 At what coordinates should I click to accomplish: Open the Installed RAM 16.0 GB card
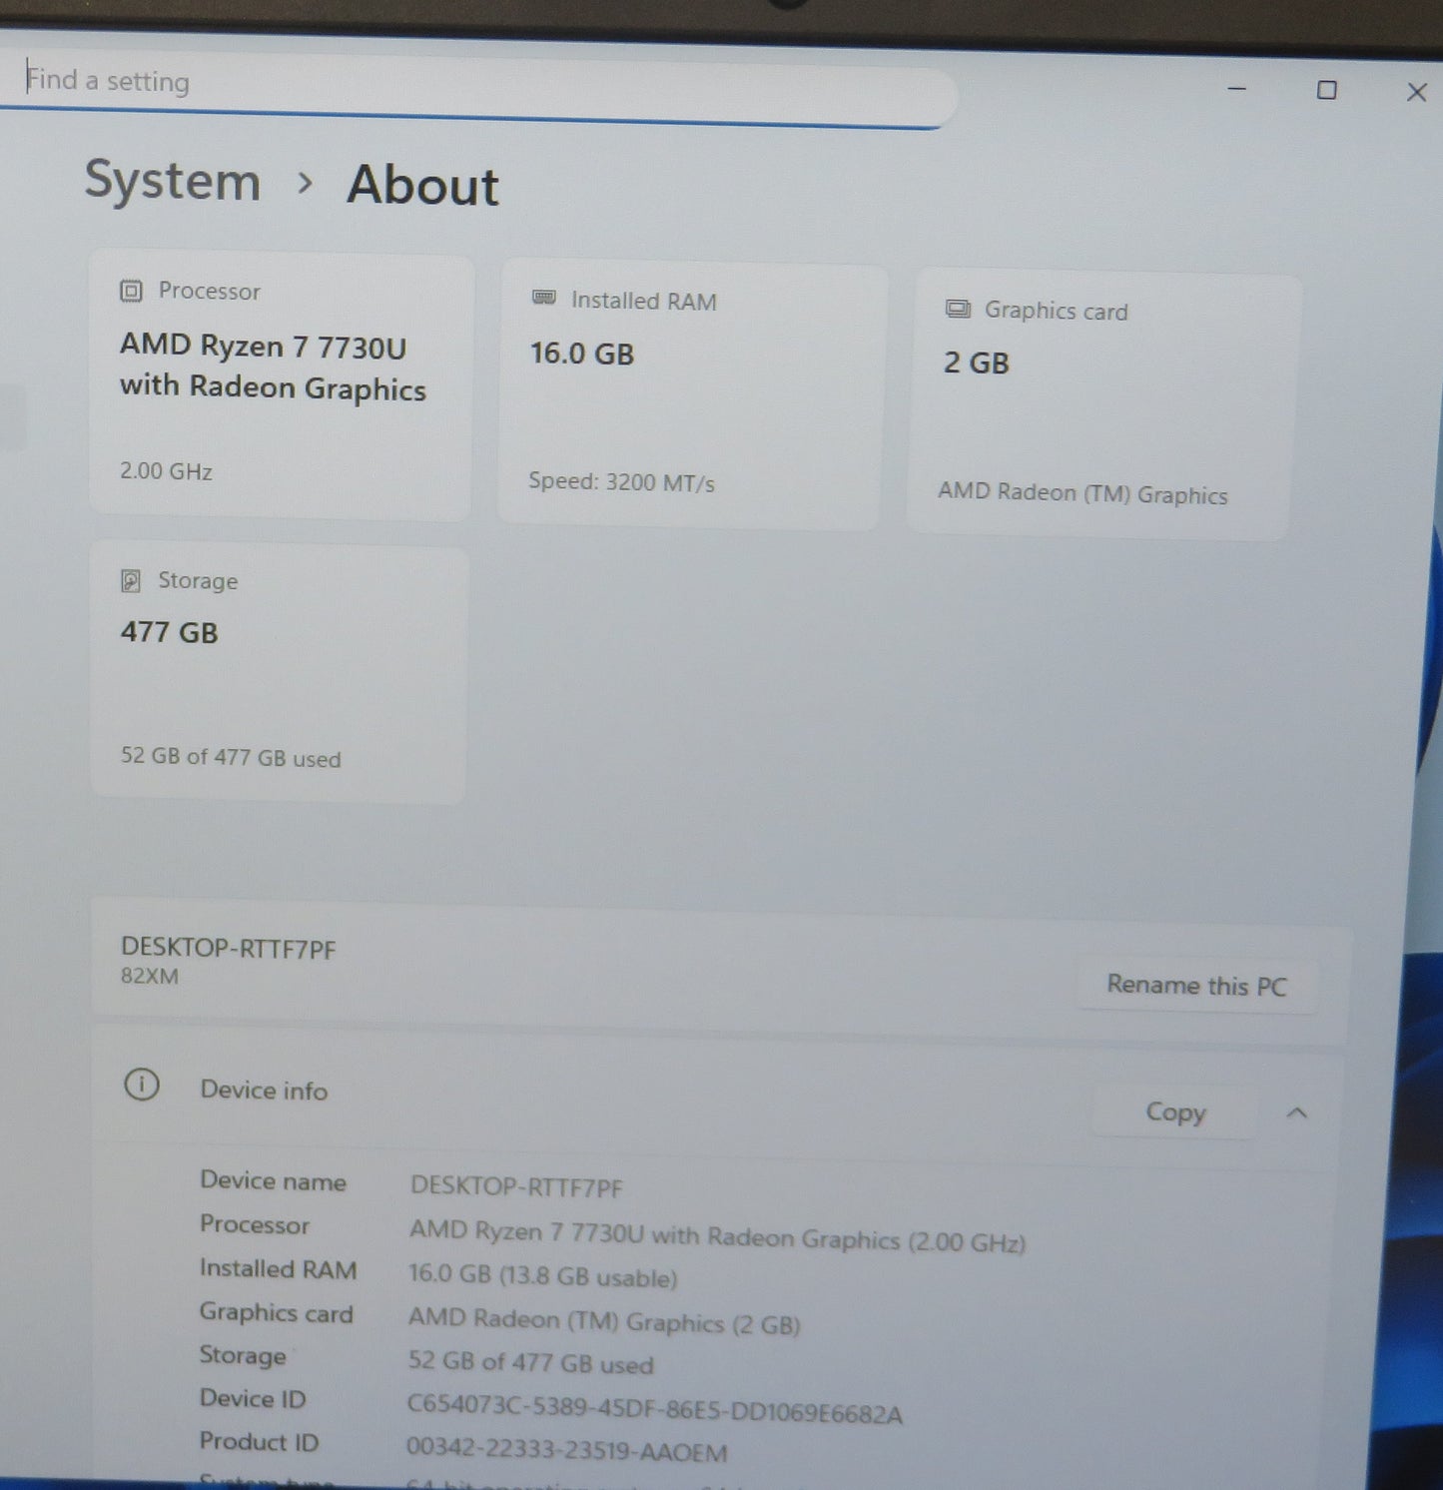(692, 394)
